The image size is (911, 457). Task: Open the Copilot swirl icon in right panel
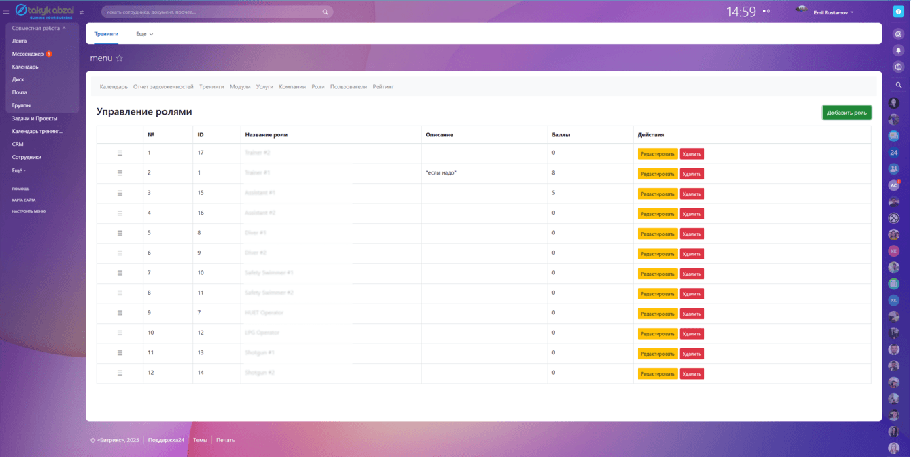pyautogui.click(x=898, y=34)
